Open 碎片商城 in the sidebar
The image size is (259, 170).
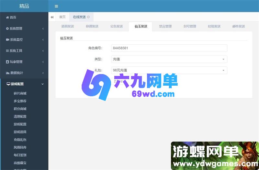pyautogui.click(x=20, y=93)
